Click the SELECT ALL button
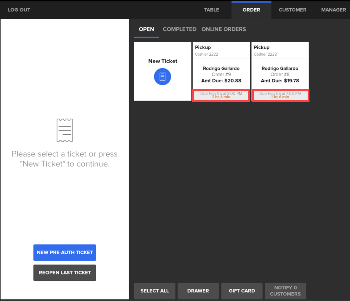Screen dimensions: 350x301 155,291
